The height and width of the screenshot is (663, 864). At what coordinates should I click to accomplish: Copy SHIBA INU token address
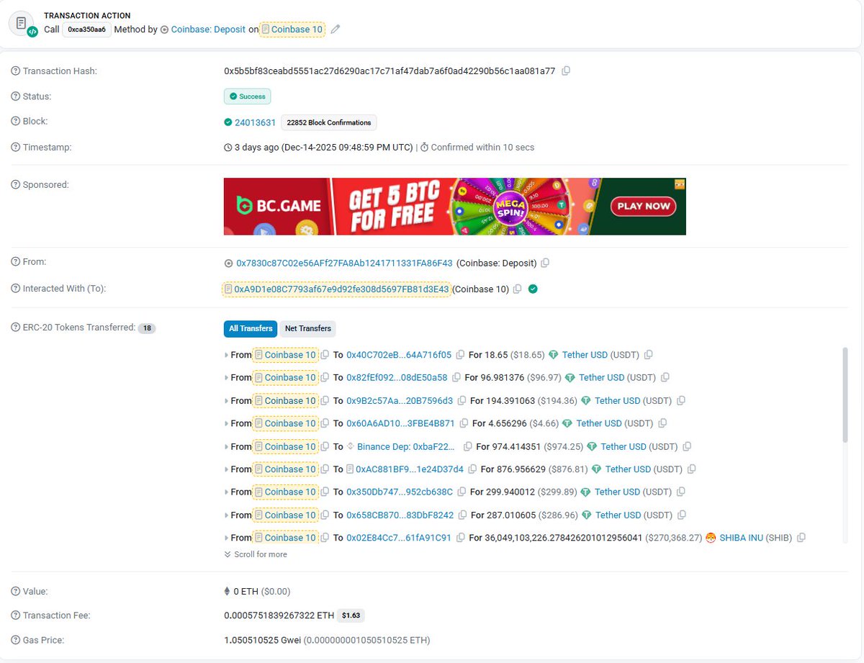point(801,538)
